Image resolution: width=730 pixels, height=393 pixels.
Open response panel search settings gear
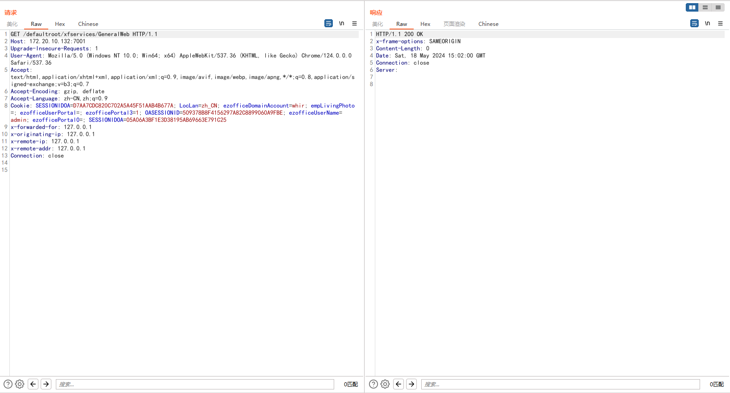click(385, 384)
